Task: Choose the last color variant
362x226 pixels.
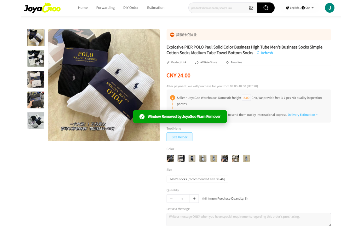Action: [246, 158]
